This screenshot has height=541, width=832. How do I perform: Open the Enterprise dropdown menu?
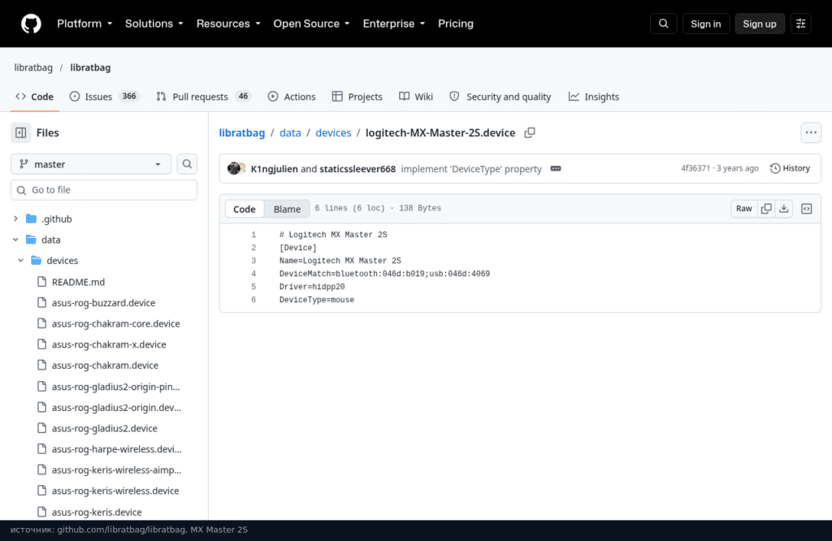tap(394, 24)
